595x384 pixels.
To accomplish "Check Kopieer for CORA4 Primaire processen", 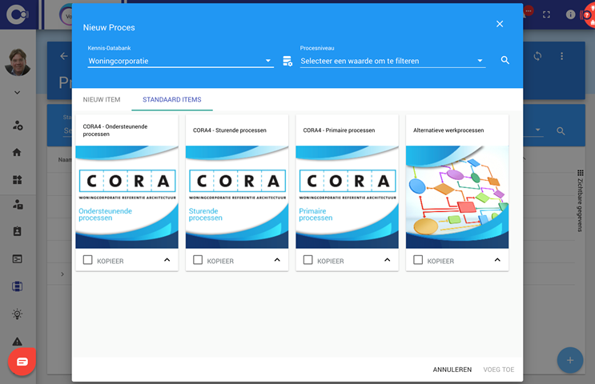I will click(308, 260).
